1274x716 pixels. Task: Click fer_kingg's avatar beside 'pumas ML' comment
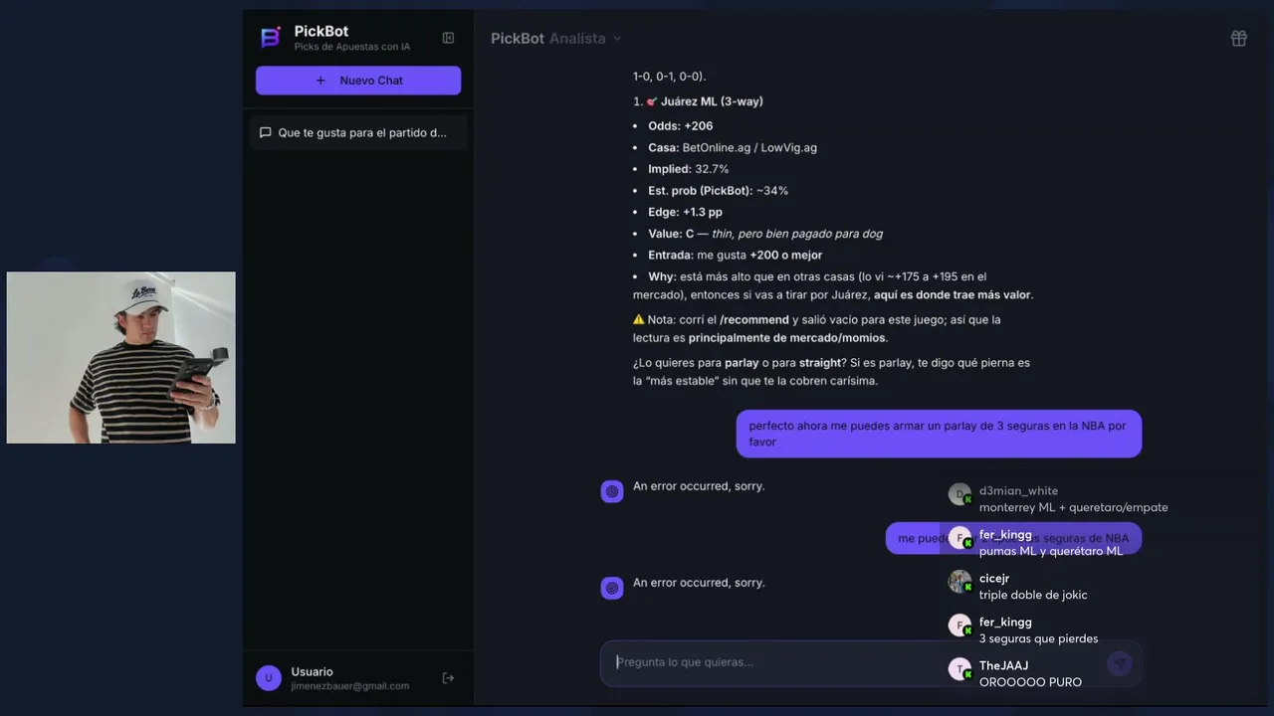(959, 538)
